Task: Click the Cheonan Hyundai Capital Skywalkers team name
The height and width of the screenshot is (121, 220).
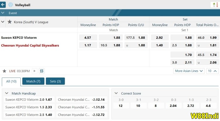Action: tap(30, 45)
